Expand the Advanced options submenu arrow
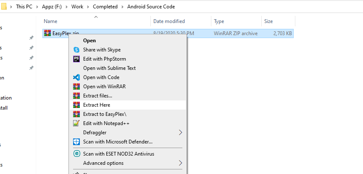Screen dimensions: 363x174 coord(181,163)
